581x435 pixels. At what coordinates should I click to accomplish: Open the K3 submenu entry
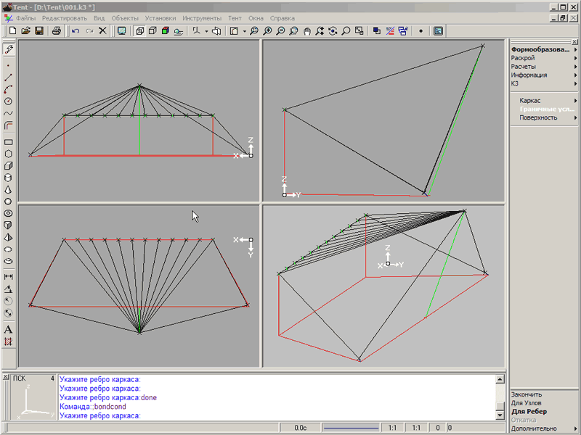544,83
